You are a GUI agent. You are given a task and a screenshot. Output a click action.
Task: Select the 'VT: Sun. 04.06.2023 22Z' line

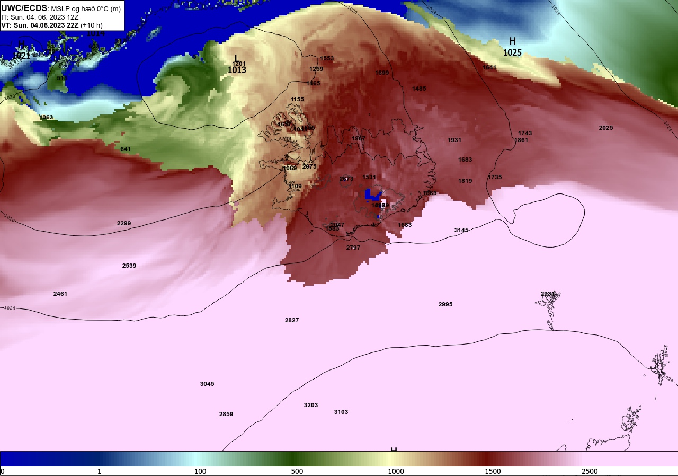40,25
